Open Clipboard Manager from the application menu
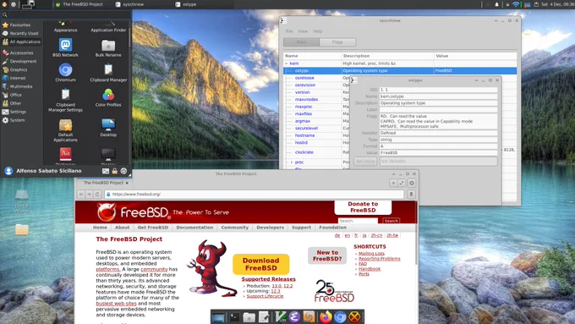Viewport: 575px width, 324px height. (x=108, y=73)
